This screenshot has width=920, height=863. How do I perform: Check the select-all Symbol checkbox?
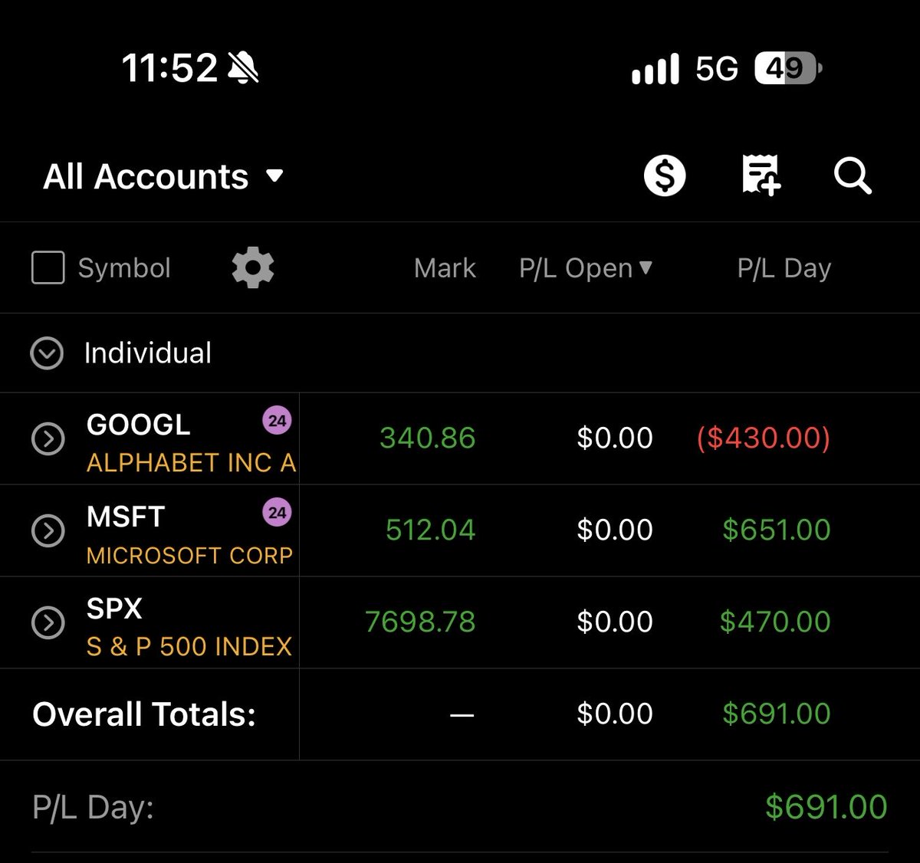(x=48, y=268)
